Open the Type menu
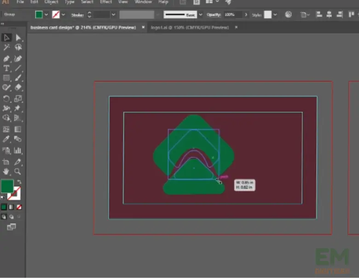This screenshot has height=278, width=359. pyautogui.click(x=69, y=2)
